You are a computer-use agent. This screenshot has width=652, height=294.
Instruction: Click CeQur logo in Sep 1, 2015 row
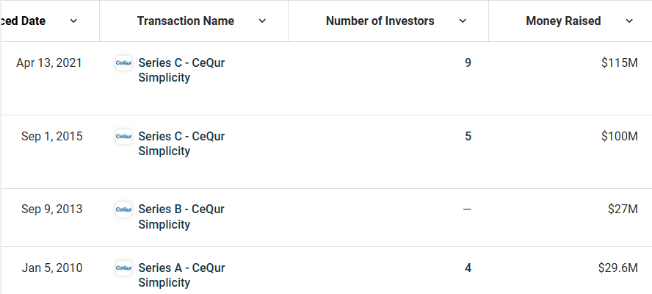point(123,137)
